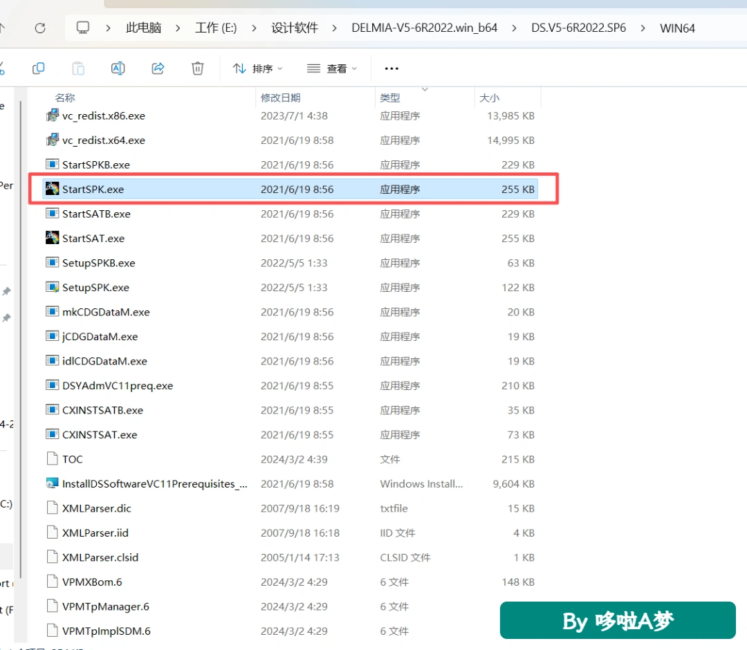The image size is (747, 650).
Task: Click the mkCDGDataM.exe file icon
Action: 53,312
